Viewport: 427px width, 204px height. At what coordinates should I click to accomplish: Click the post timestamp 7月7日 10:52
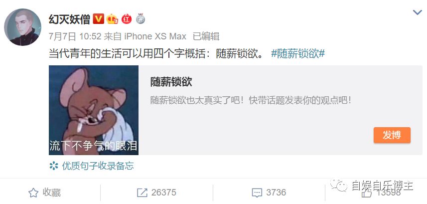(x=75, y=36)
